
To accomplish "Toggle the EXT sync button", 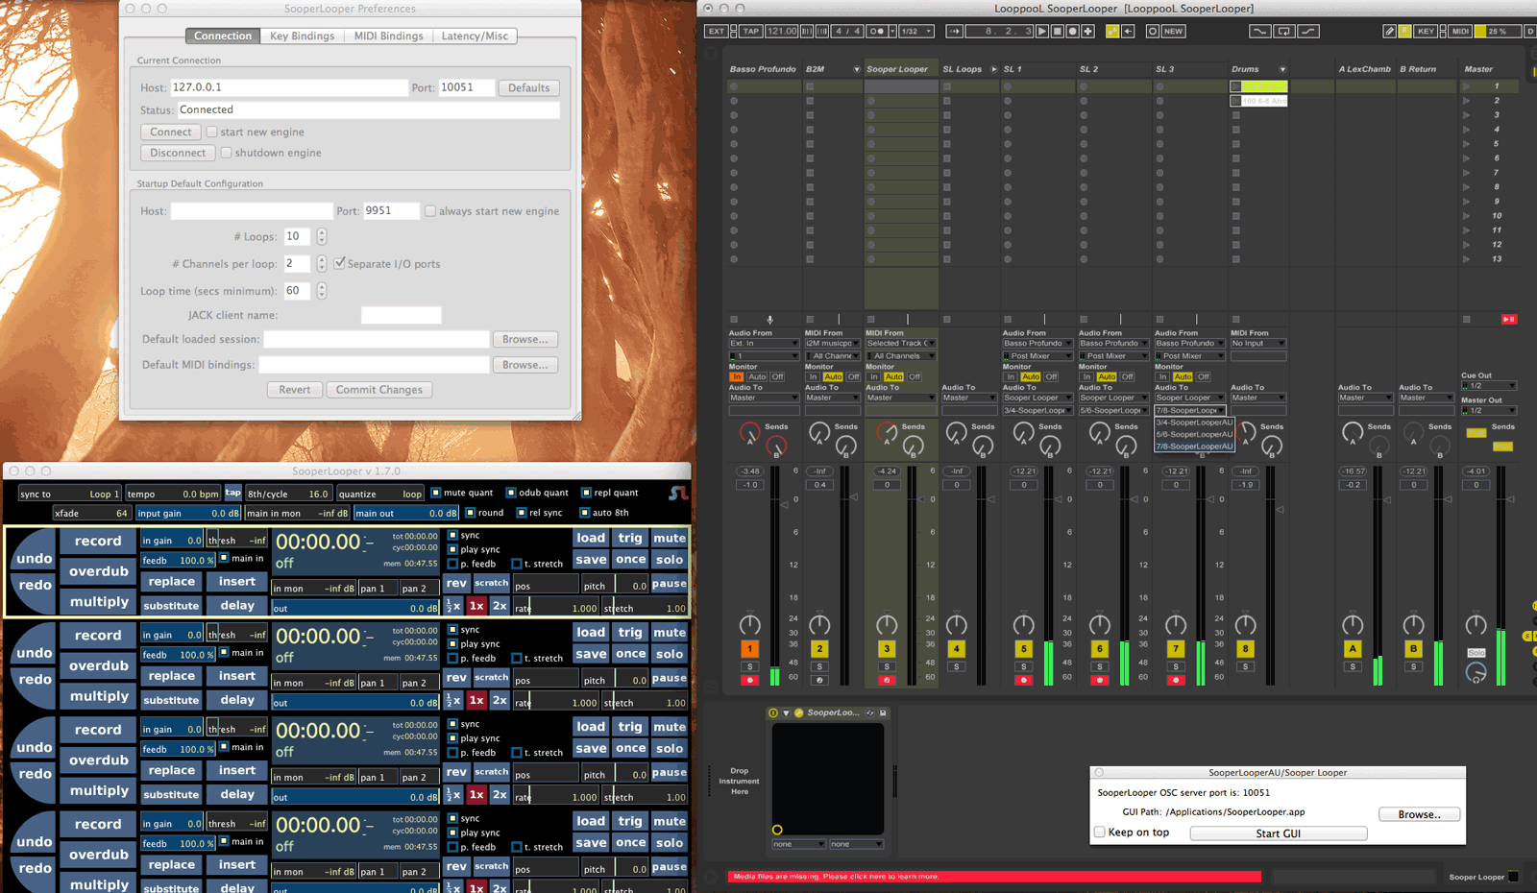I will pyautogui.click(x=717, y=31).
